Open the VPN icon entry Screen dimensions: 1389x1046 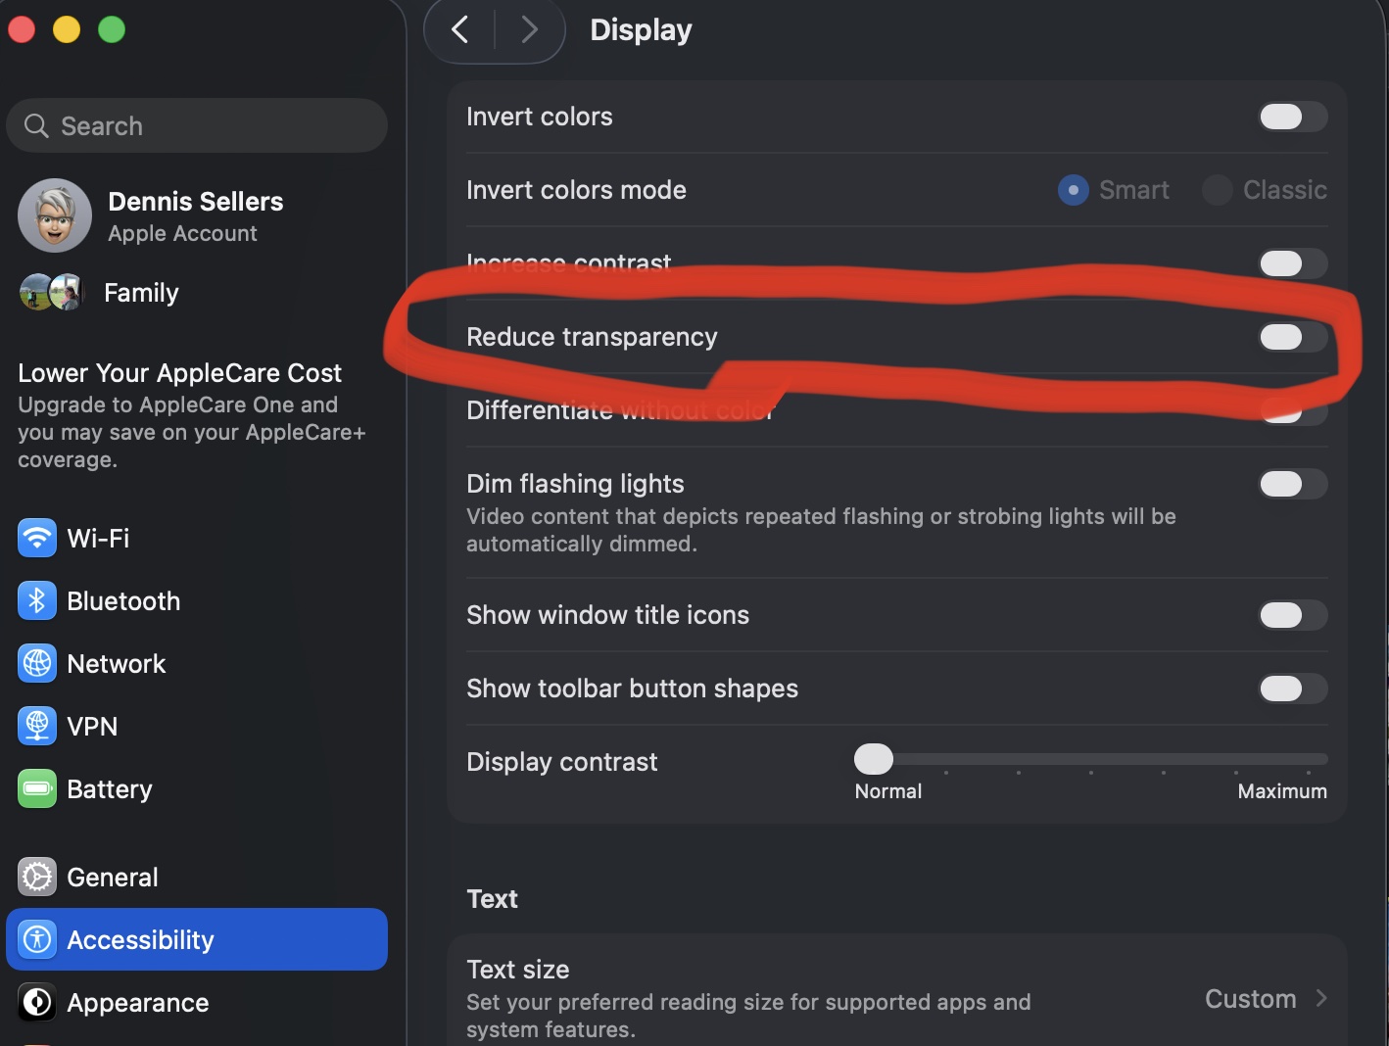[37, 726]
